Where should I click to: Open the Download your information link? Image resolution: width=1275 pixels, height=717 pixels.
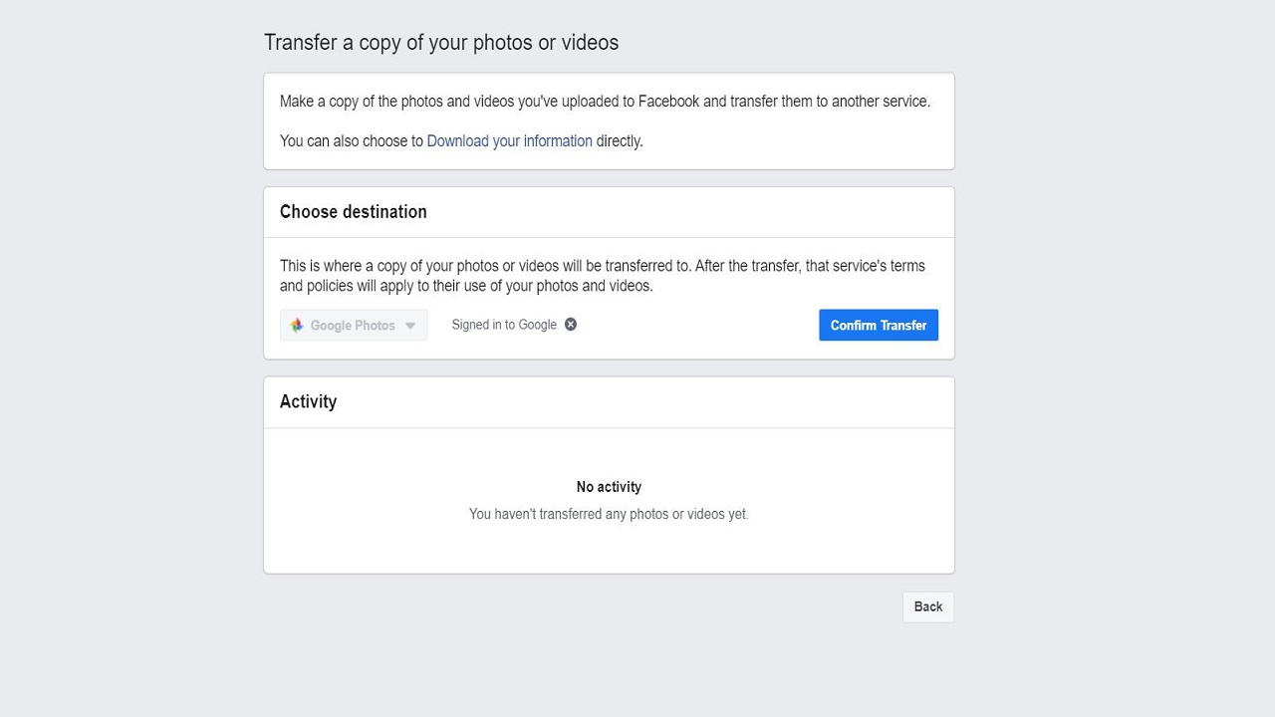coord(509,141)
